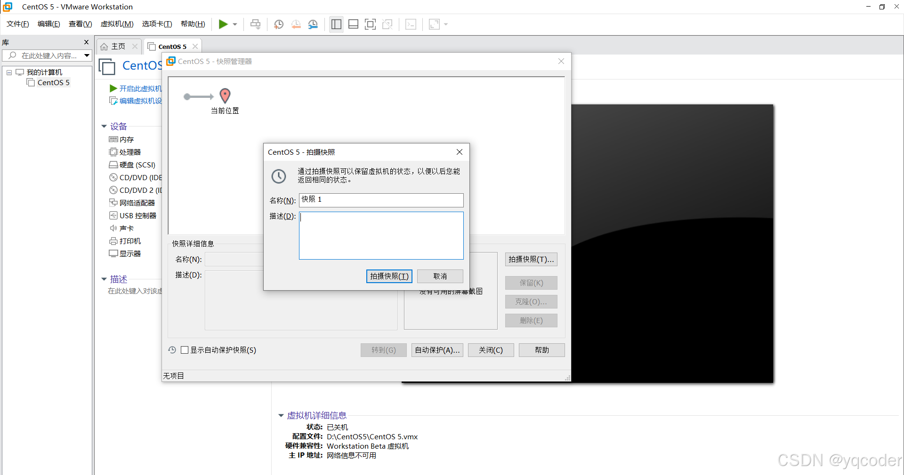Viewport: 904px width, 475px height.
Task: Click the auto-protect clock icon beside checkbox
Action: point(172,350)
